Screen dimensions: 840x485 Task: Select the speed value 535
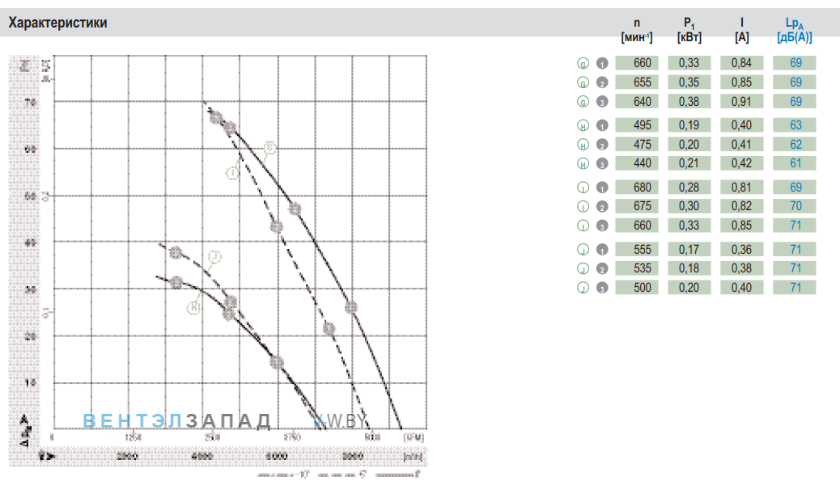[x=637, y=268]
